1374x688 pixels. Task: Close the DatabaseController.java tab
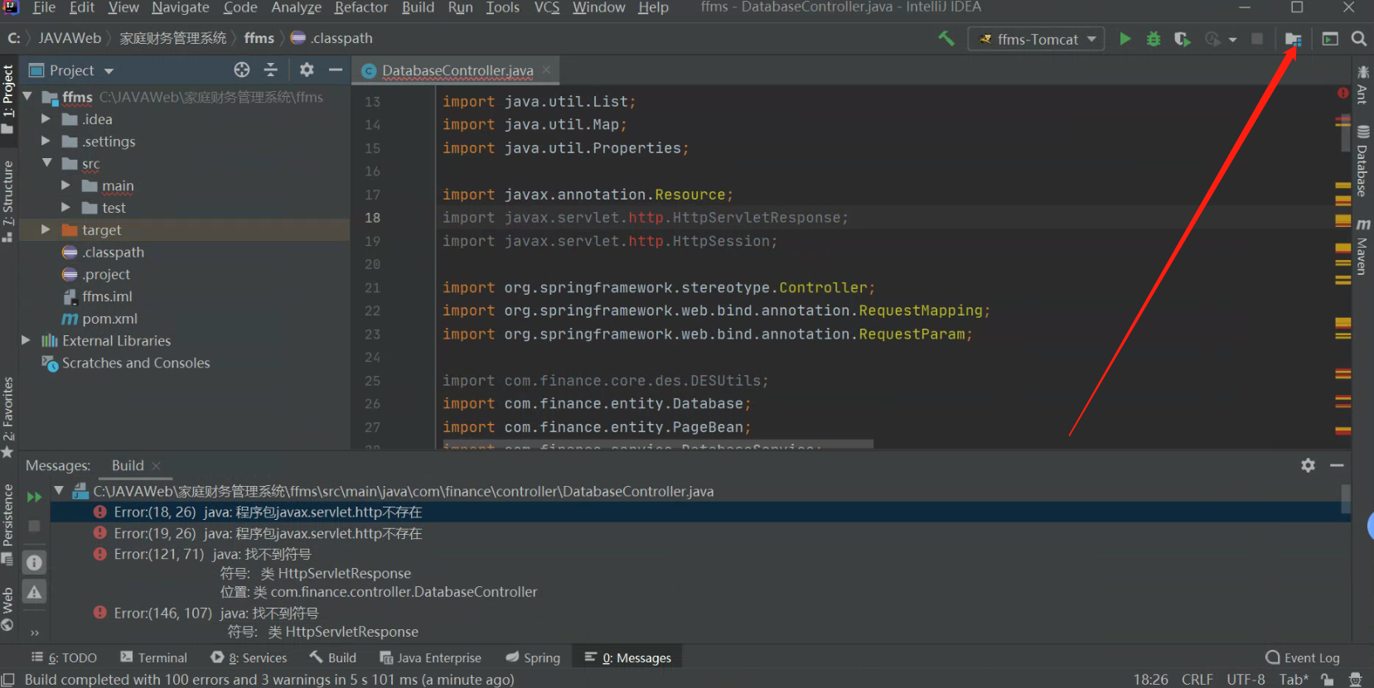coord(546,70)
